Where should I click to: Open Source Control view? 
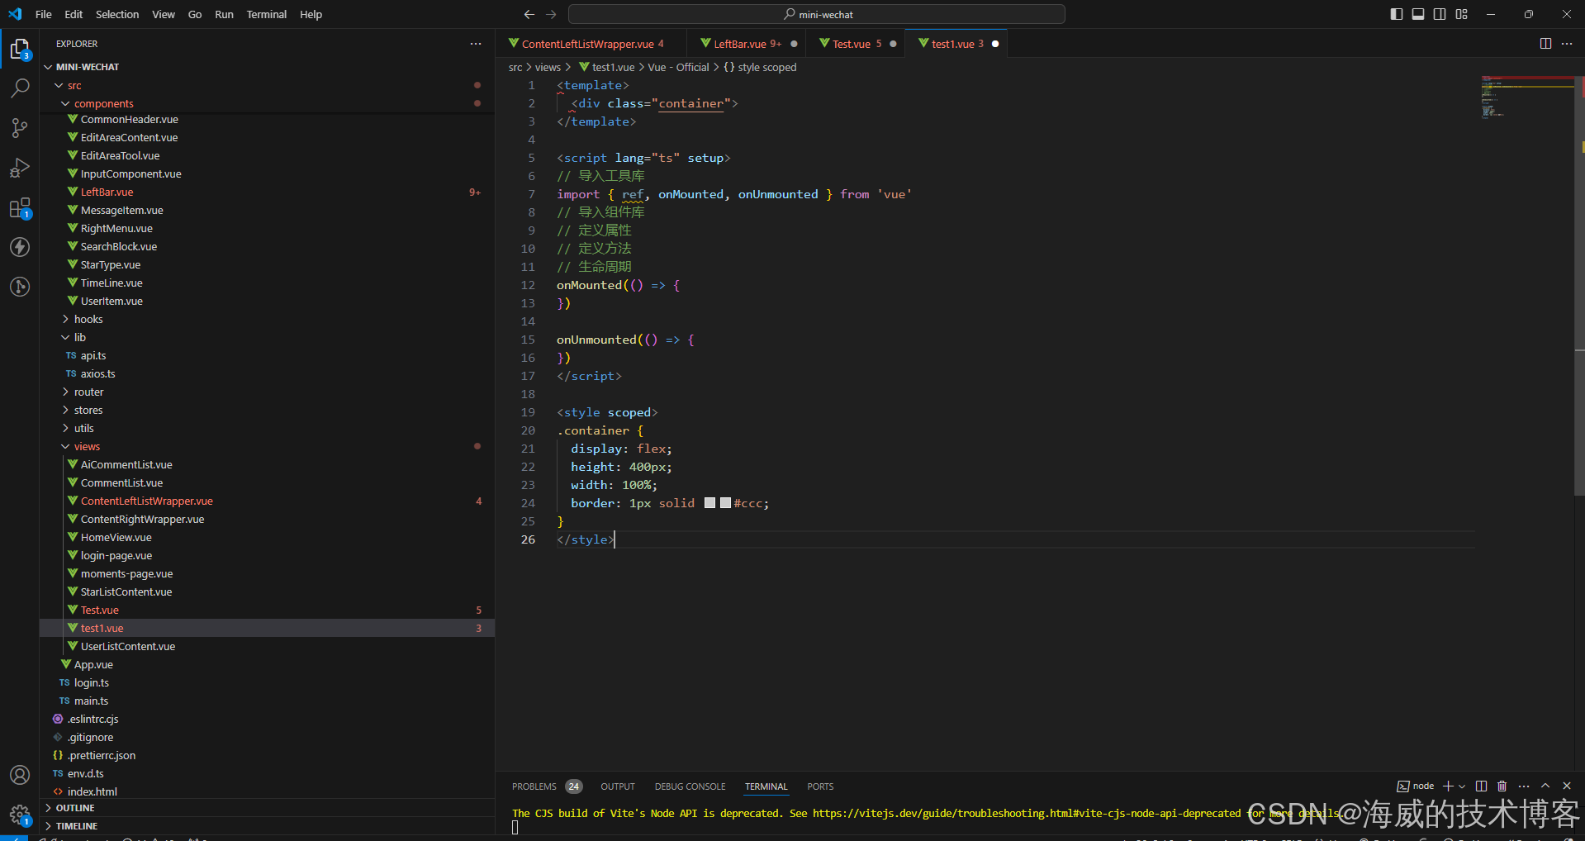coord(20,127)
